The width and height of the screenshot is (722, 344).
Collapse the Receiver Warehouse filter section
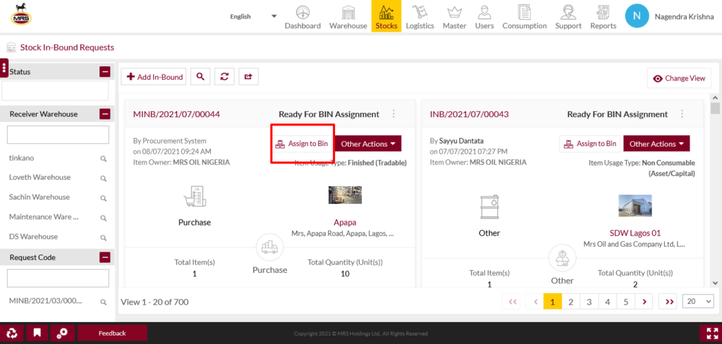point(105,114)
